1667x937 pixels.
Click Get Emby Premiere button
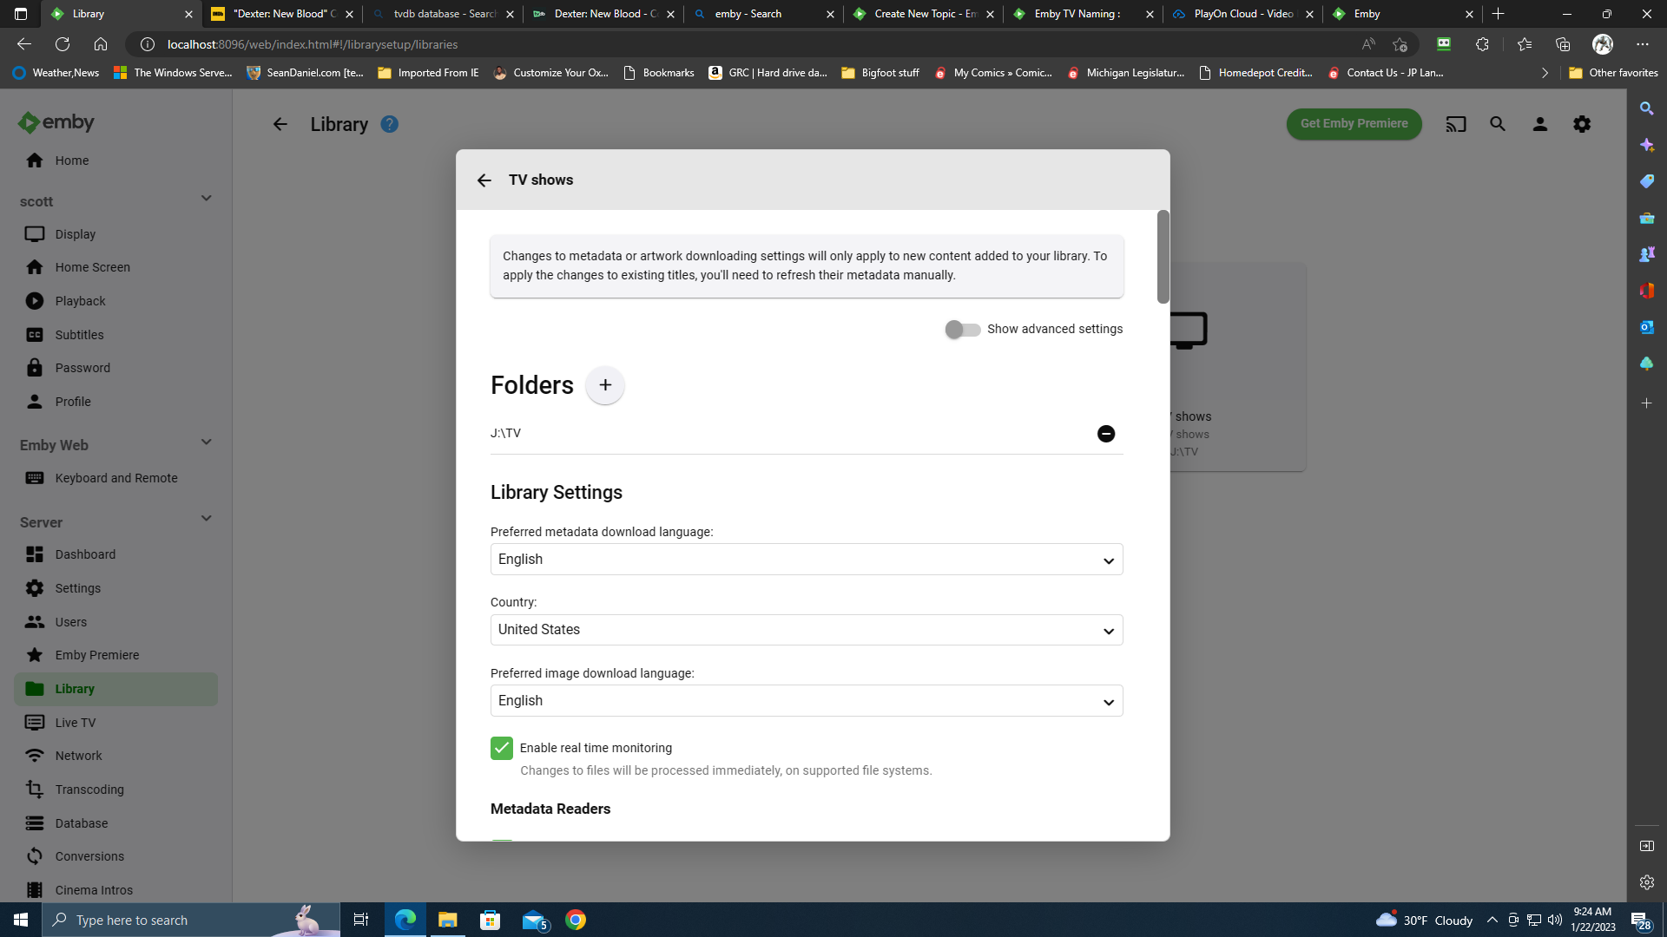[1354, 124]
